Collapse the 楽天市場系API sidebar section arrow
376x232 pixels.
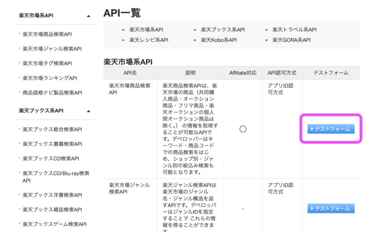(88, 16)
